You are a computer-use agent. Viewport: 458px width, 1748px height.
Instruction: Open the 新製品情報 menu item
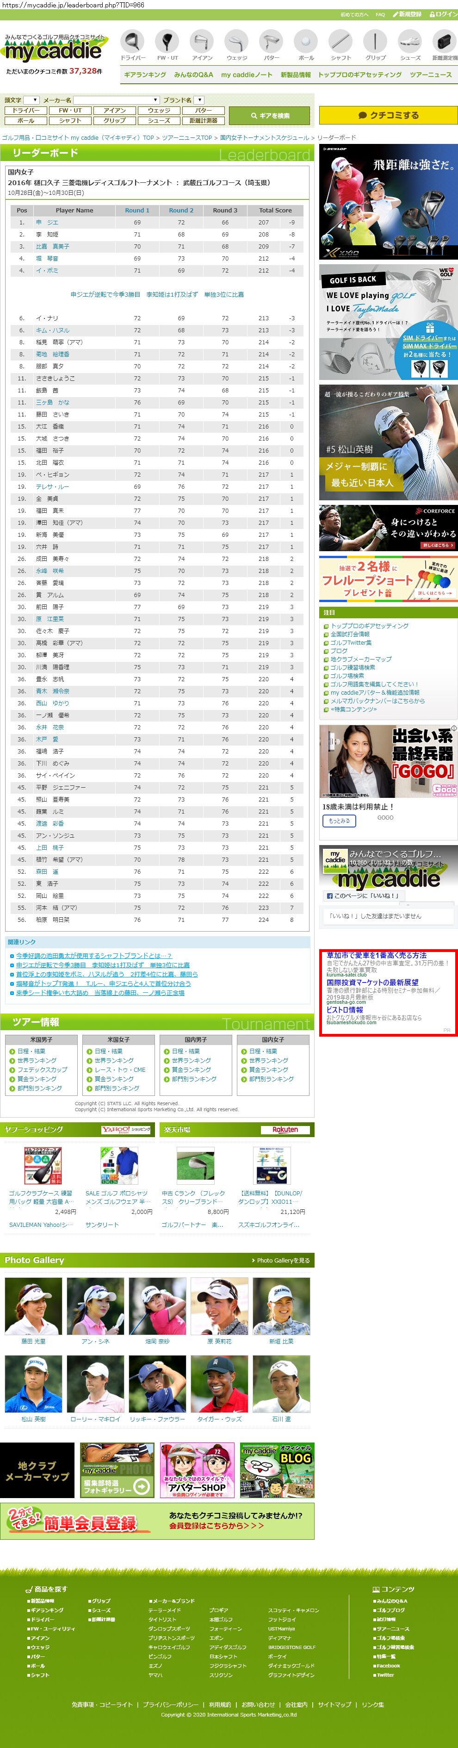pos(296,75)
